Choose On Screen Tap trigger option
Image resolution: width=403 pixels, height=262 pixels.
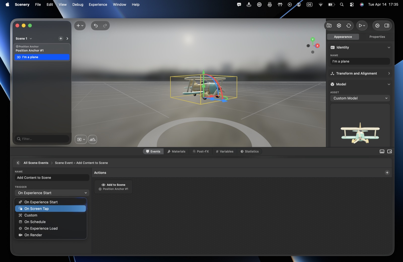(x=50, y=209)
